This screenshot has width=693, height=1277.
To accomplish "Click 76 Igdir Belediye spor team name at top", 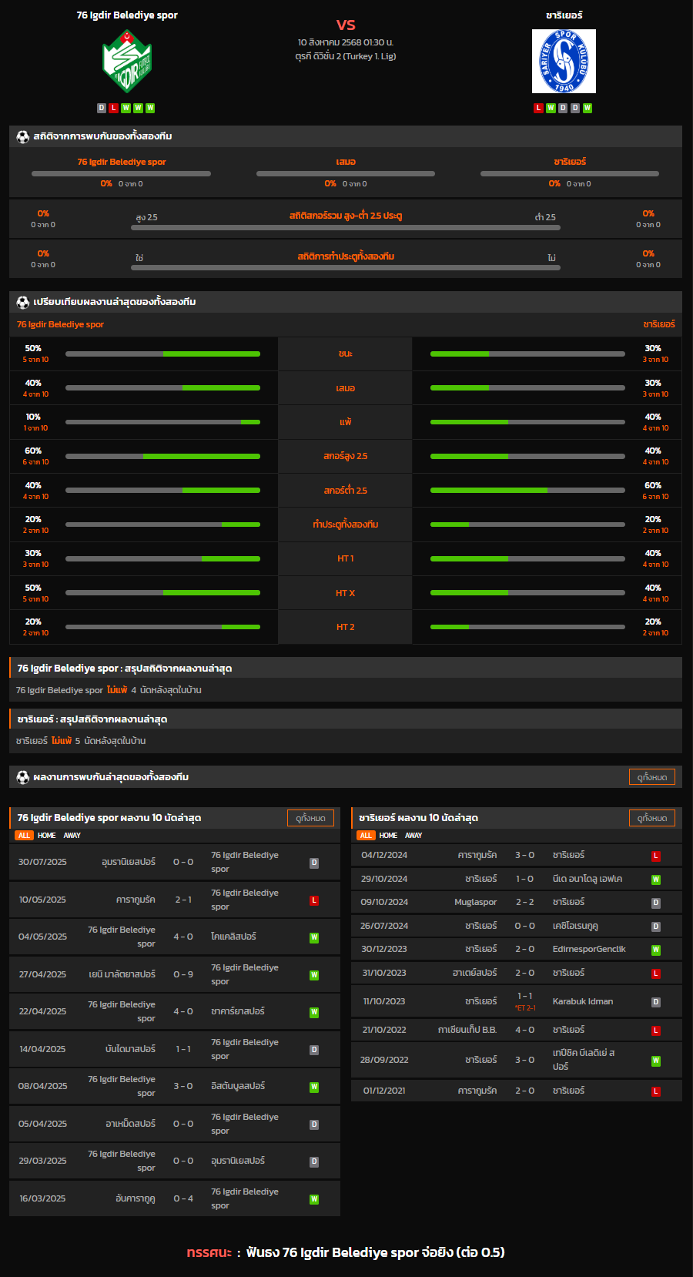I will [127, 15].
